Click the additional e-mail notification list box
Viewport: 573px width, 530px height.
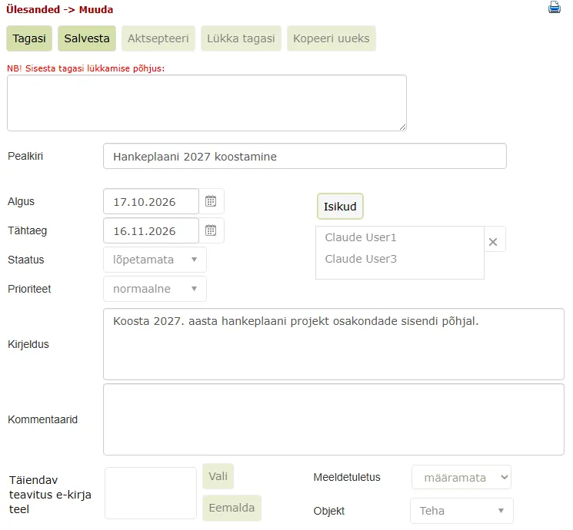click(x=151, y=493)
